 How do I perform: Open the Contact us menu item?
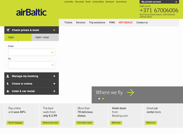(142, 22)
